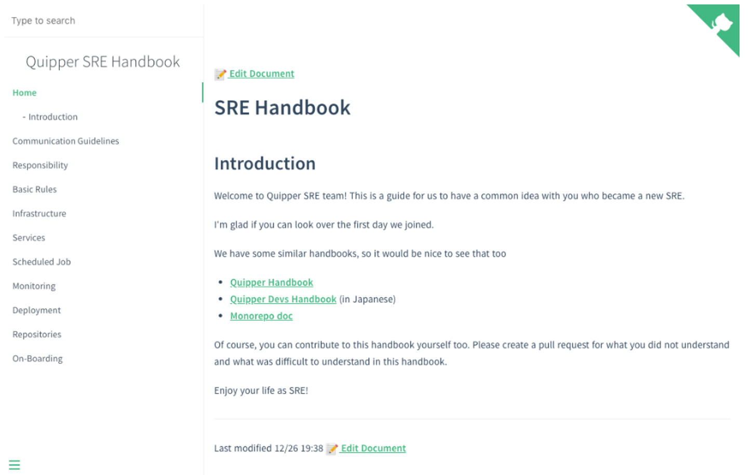Follow the Quipper Devs Handbook link
This screenshot has height=475, width=748.
(x=283, y=299)
